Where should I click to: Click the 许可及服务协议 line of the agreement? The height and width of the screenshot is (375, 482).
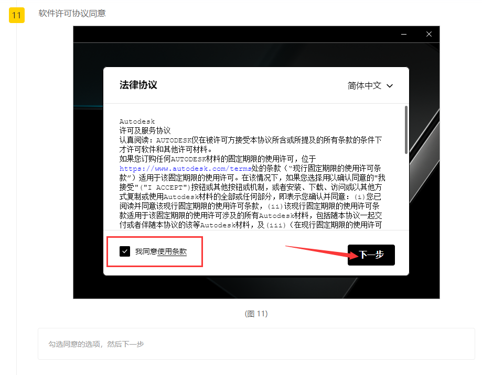[145, 130]
